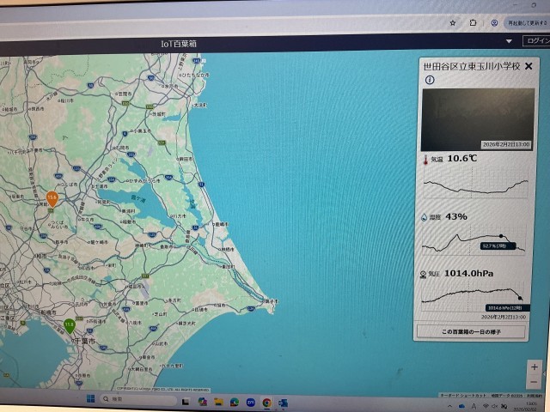
Task: Close the 世田谷区立東玉川小学校 panel
Action: pos(529,66)
